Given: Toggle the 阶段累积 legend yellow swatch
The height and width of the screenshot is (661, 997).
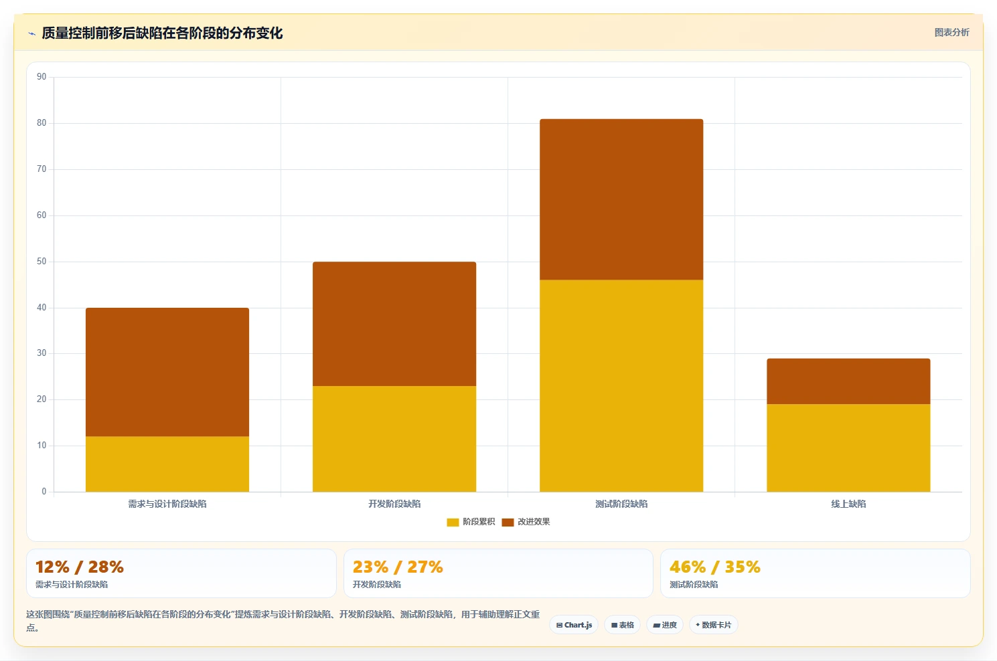Looking at the screenshot, I should click(x=453, y=522).
